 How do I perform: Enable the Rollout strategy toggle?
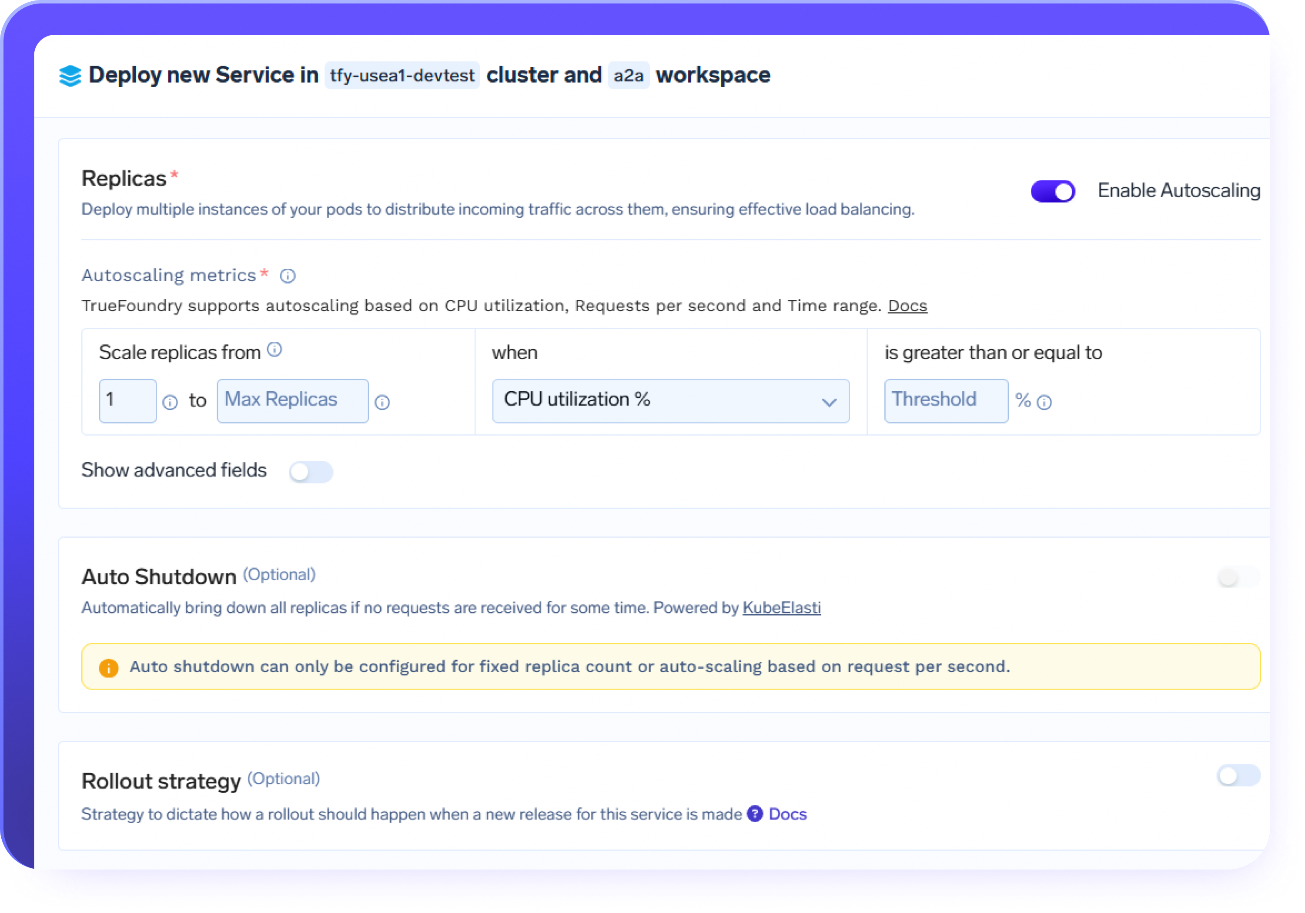pos(1238,776)
